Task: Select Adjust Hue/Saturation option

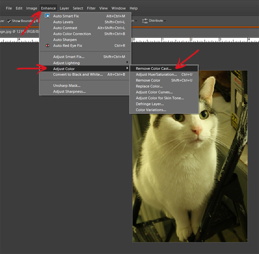Action: click(156, 75)
